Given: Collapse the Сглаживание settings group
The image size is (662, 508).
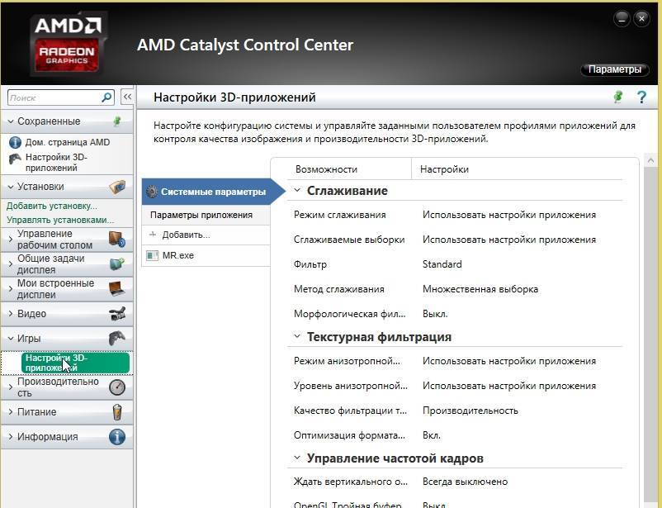Looking at the screenshot, I should [297, 191].
